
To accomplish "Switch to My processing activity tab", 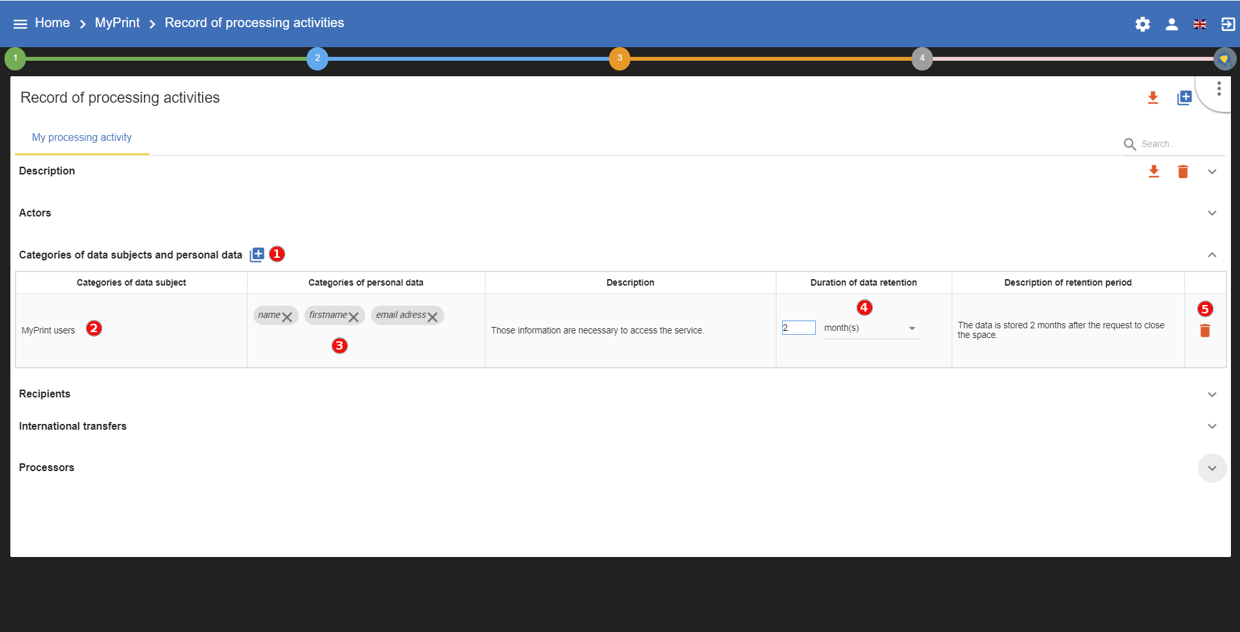I will [82, 138].
